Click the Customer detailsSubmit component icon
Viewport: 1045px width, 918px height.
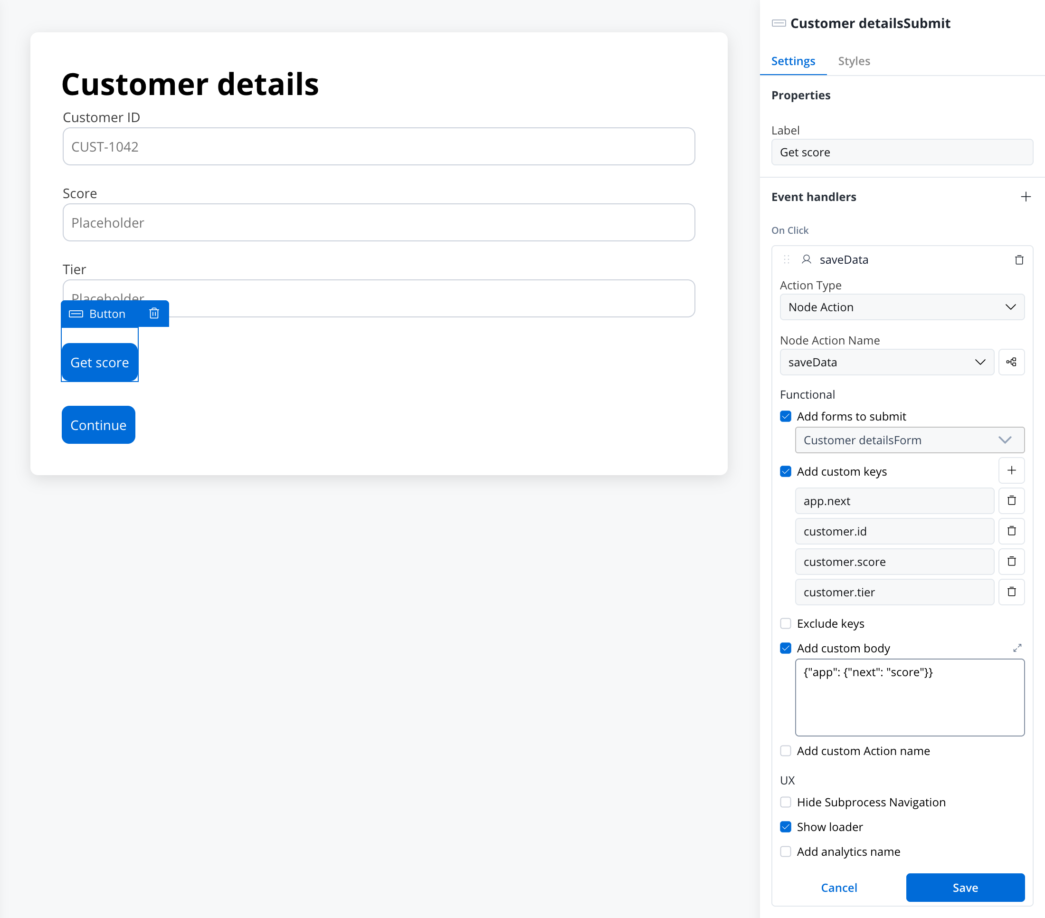[779, 23]
